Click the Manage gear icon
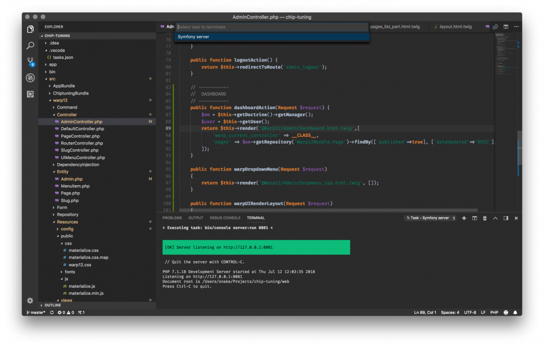This screenshot has width=544, height=347. tap(30, 300)
